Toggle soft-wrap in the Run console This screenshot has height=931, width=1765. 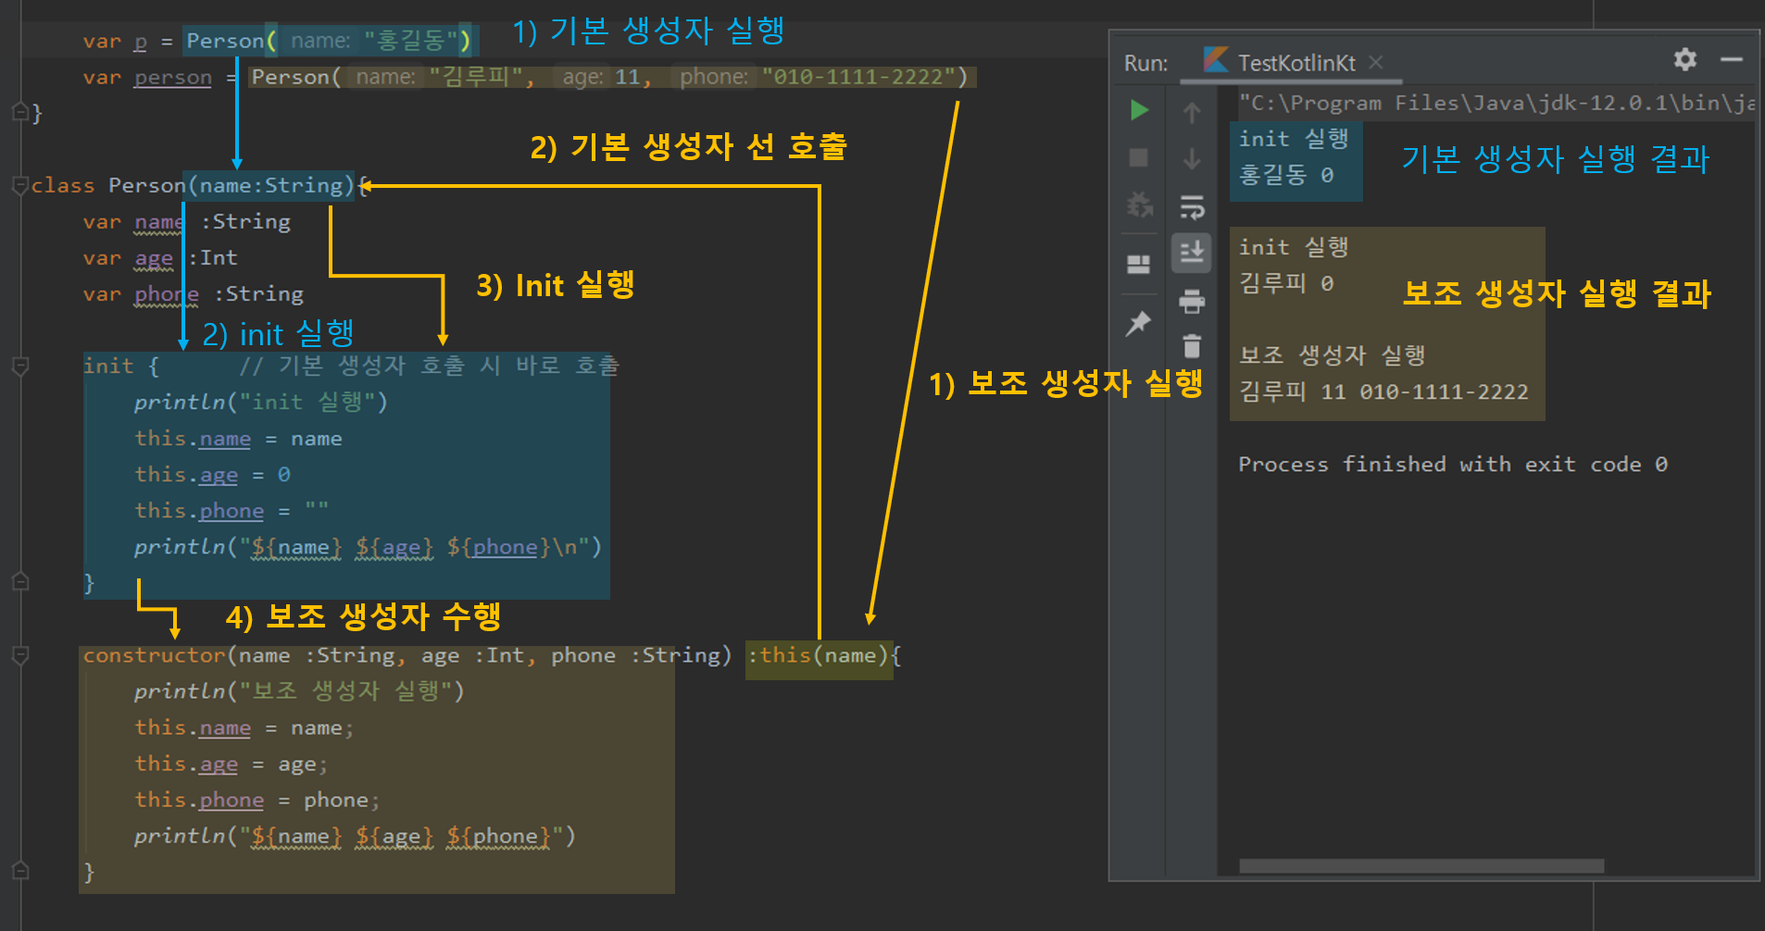click(1192, 206)
